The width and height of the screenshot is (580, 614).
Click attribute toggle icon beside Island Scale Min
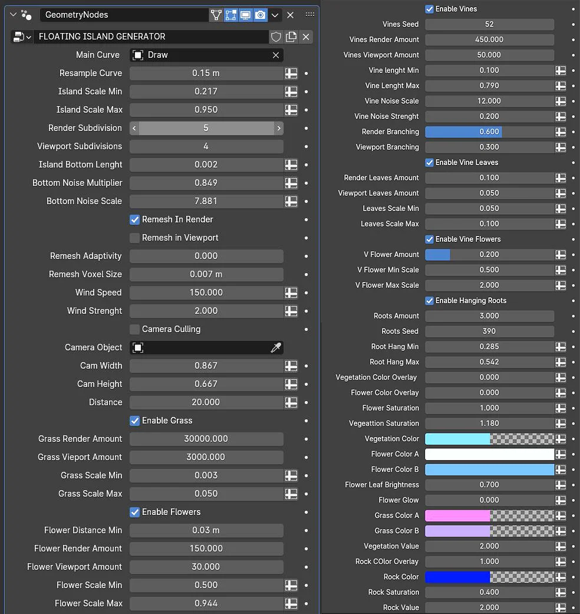(x=291, y=91)
